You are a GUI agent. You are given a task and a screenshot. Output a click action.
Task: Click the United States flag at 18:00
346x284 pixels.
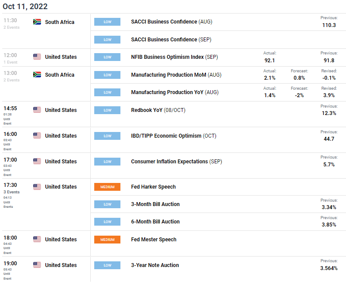pos(37,239)
